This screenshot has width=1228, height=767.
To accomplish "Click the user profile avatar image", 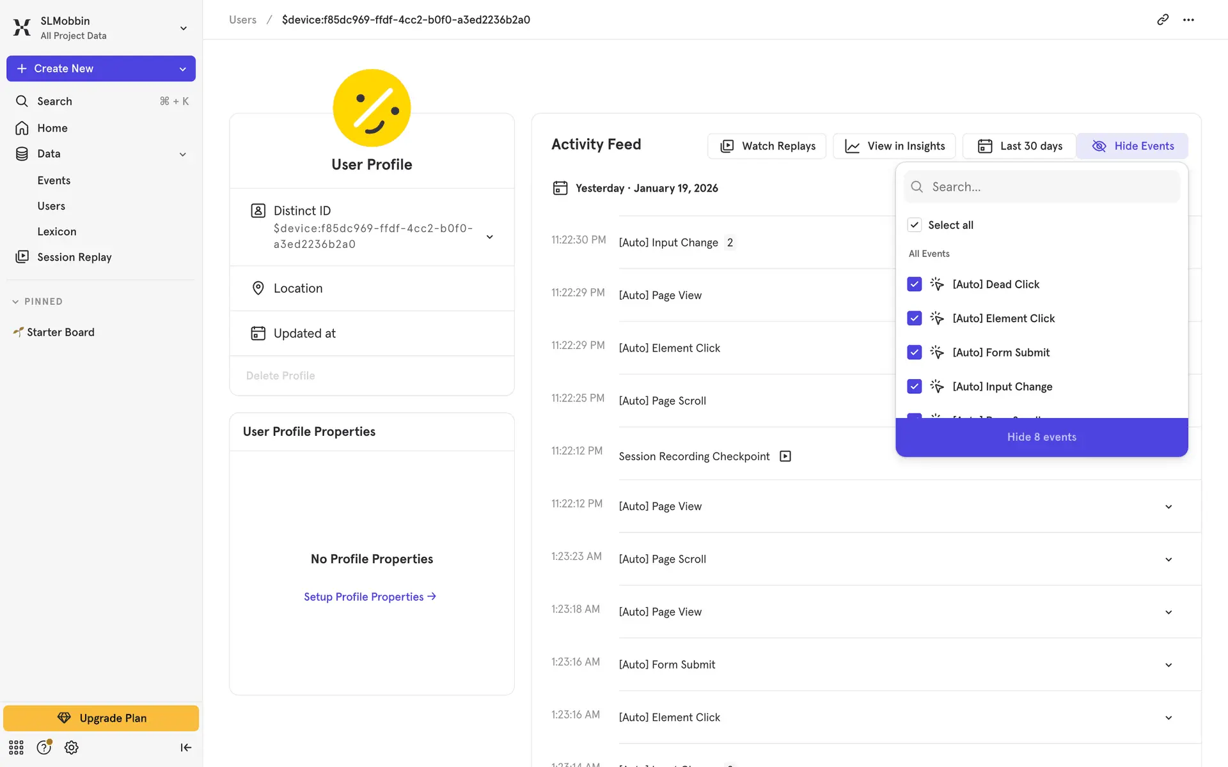I will (x=372, y=108).
